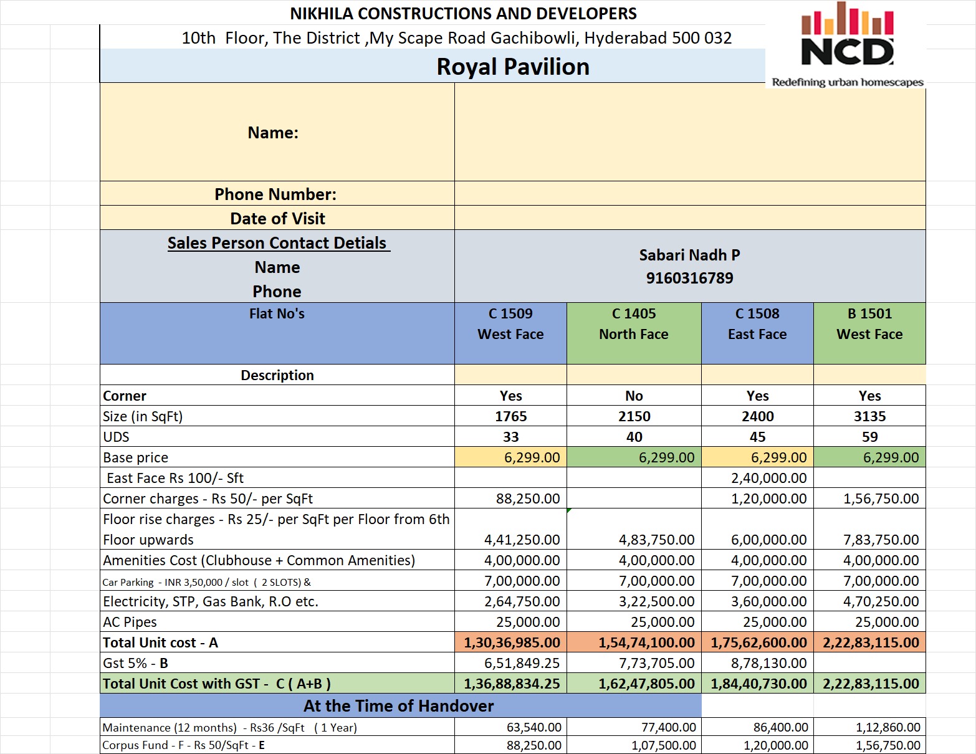This screenshot has width=976, height=754.
Task: Select electricity charge 2,64,750.00
Action: [510, 601]
